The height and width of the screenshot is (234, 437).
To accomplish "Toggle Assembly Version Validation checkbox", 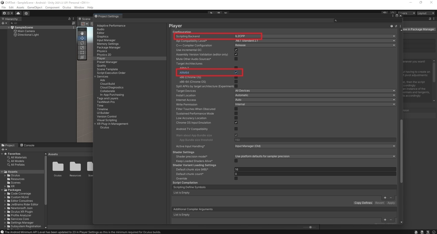I will (236, 55).
